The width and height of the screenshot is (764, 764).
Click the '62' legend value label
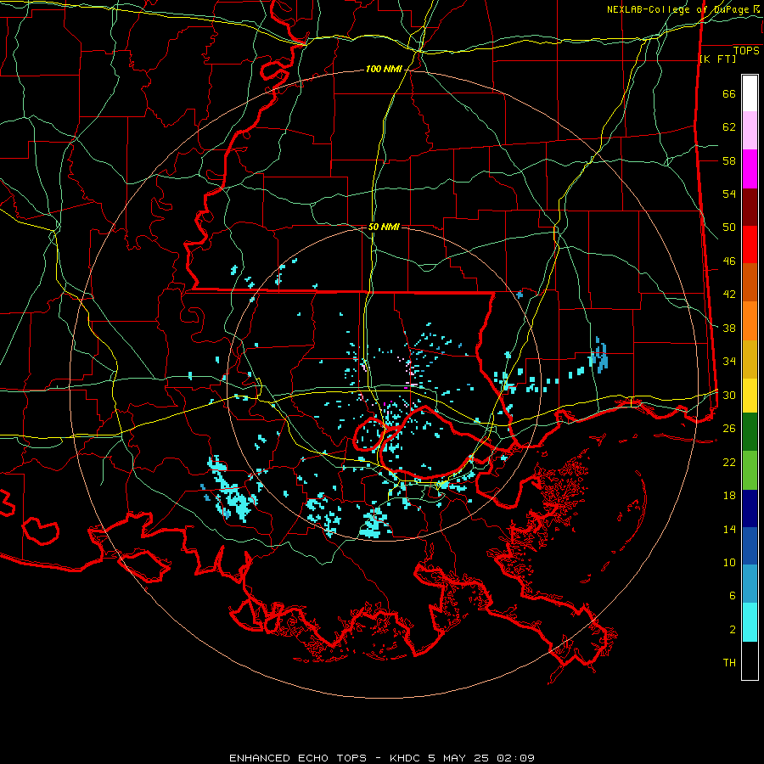729,127
